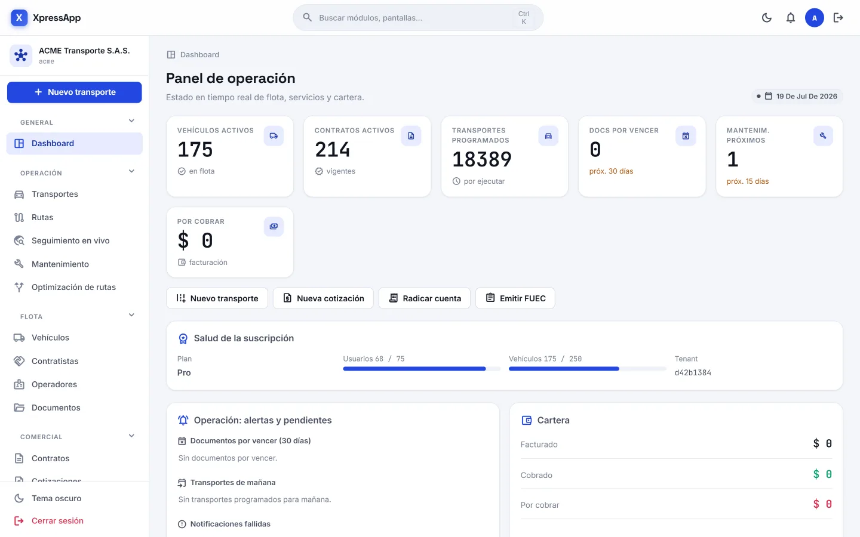Image resolution: width=860 pixels, height=537 pixels.
Task: Collapse the FLOTA sidebar section
Action: pyautogui.click(x=131, y=316)
